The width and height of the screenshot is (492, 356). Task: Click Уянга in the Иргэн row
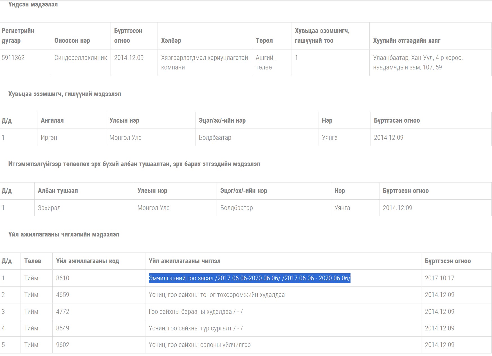click(x=330, y=138)
